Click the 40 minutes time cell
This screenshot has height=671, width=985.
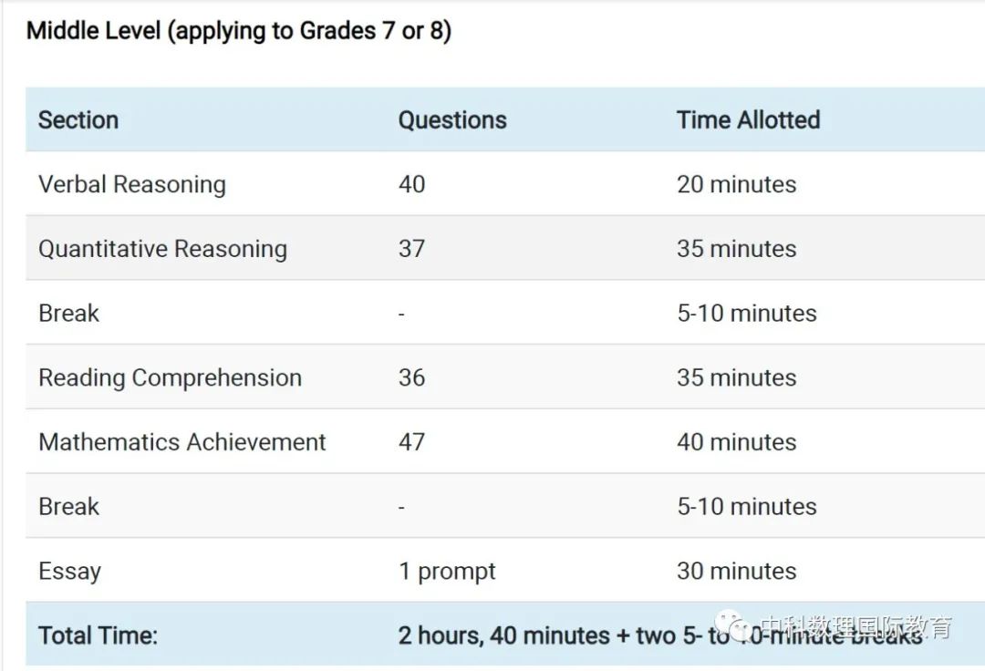point(736,442)
